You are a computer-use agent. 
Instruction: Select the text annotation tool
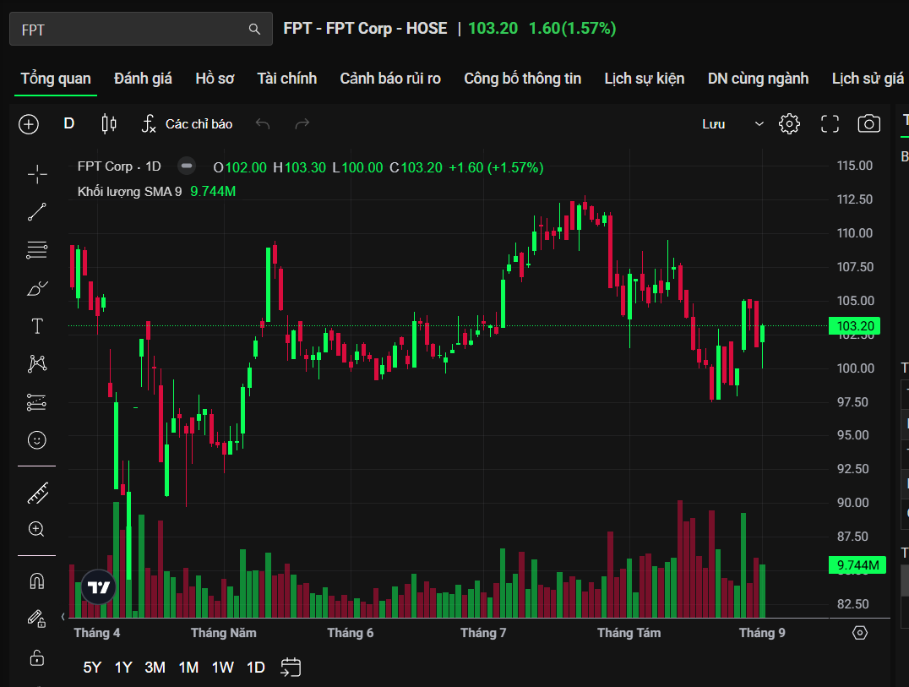tap(37, 326)
